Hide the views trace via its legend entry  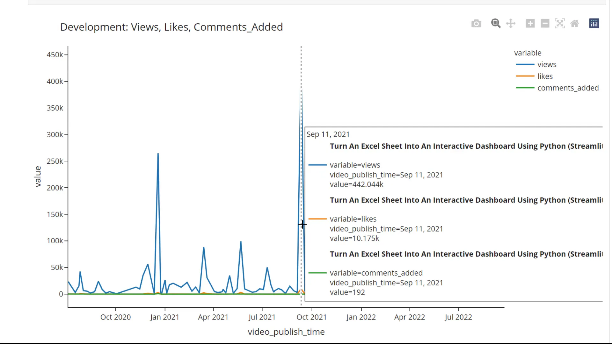[x=546, y=64]
